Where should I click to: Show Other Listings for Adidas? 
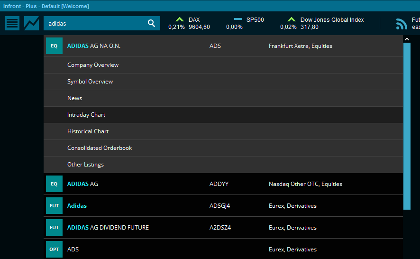click(223, 165)
